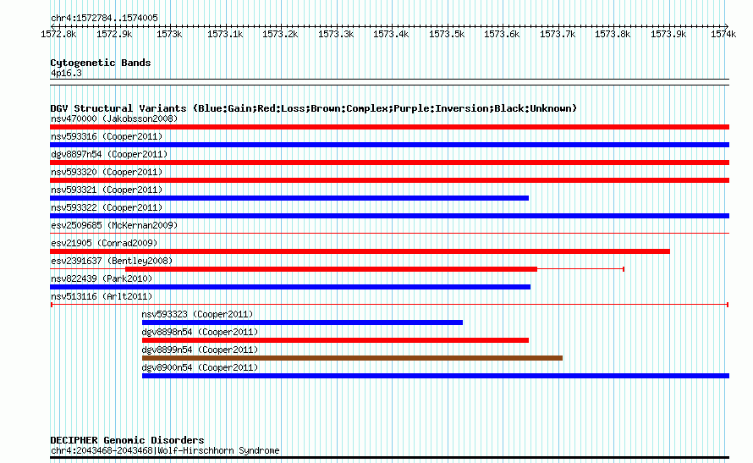The image size is (753, 463).
Task: Click the nsv470000 (Jakobsson2008) red loss bar
Action: (389, 127)
